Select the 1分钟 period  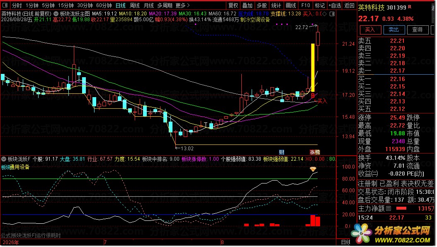pyautogui.click(x=32, y=5)
